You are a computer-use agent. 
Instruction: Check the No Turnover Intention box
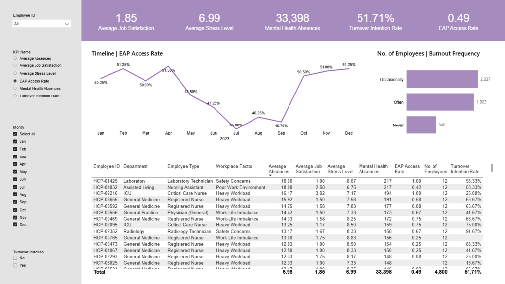click(15, 258)
